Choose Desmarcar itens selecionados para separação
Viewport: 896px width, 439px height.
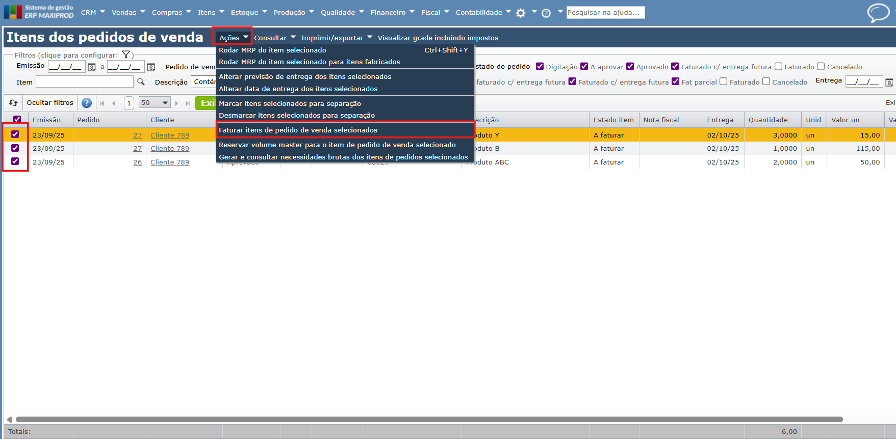[x=345, y=115]
